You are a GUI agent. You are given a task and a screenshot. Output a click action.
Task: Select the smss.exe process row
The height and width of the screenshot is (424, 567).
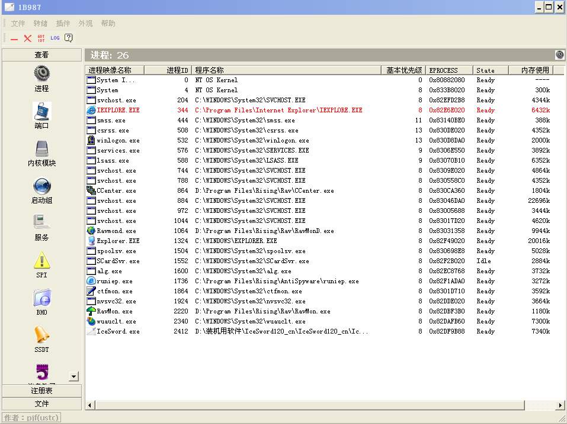tap(318, 120)
